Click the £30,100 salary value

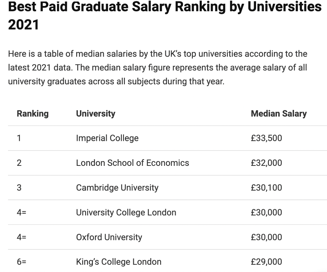click(x=266, y=188)
